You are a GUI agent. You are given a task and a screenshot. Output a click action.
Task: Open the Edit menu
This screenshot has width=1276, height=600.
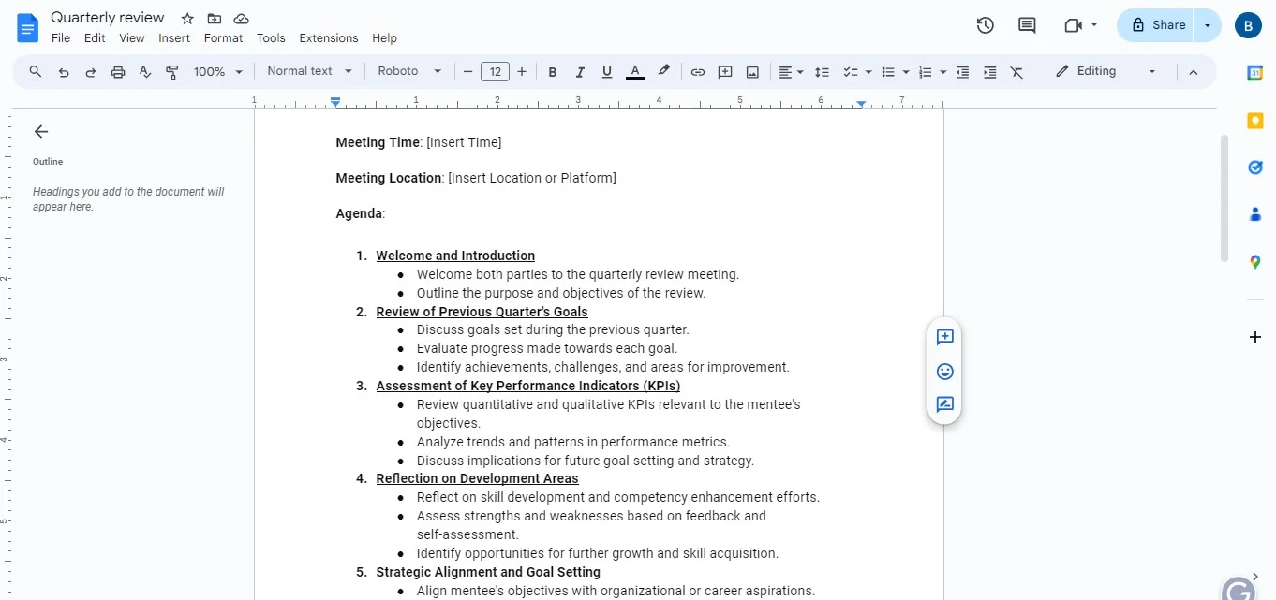(95, 38)
